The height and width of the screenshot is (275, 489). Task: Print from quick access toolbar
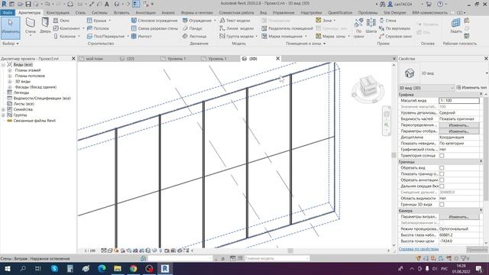tap(70, 4)
